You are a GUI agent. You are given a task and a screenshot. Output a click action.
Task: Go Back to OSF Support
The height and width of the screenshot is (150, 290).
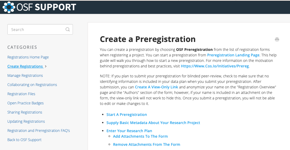click(x=24, y=140)
